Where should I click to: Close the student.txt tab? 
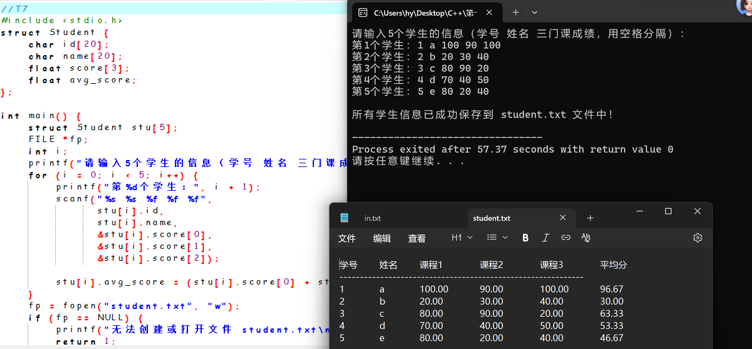(x=563, y=218)
